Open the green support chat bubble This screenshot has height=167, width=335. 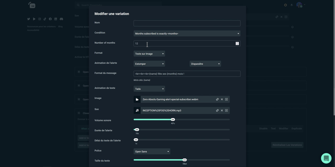[x=326, y=158]
